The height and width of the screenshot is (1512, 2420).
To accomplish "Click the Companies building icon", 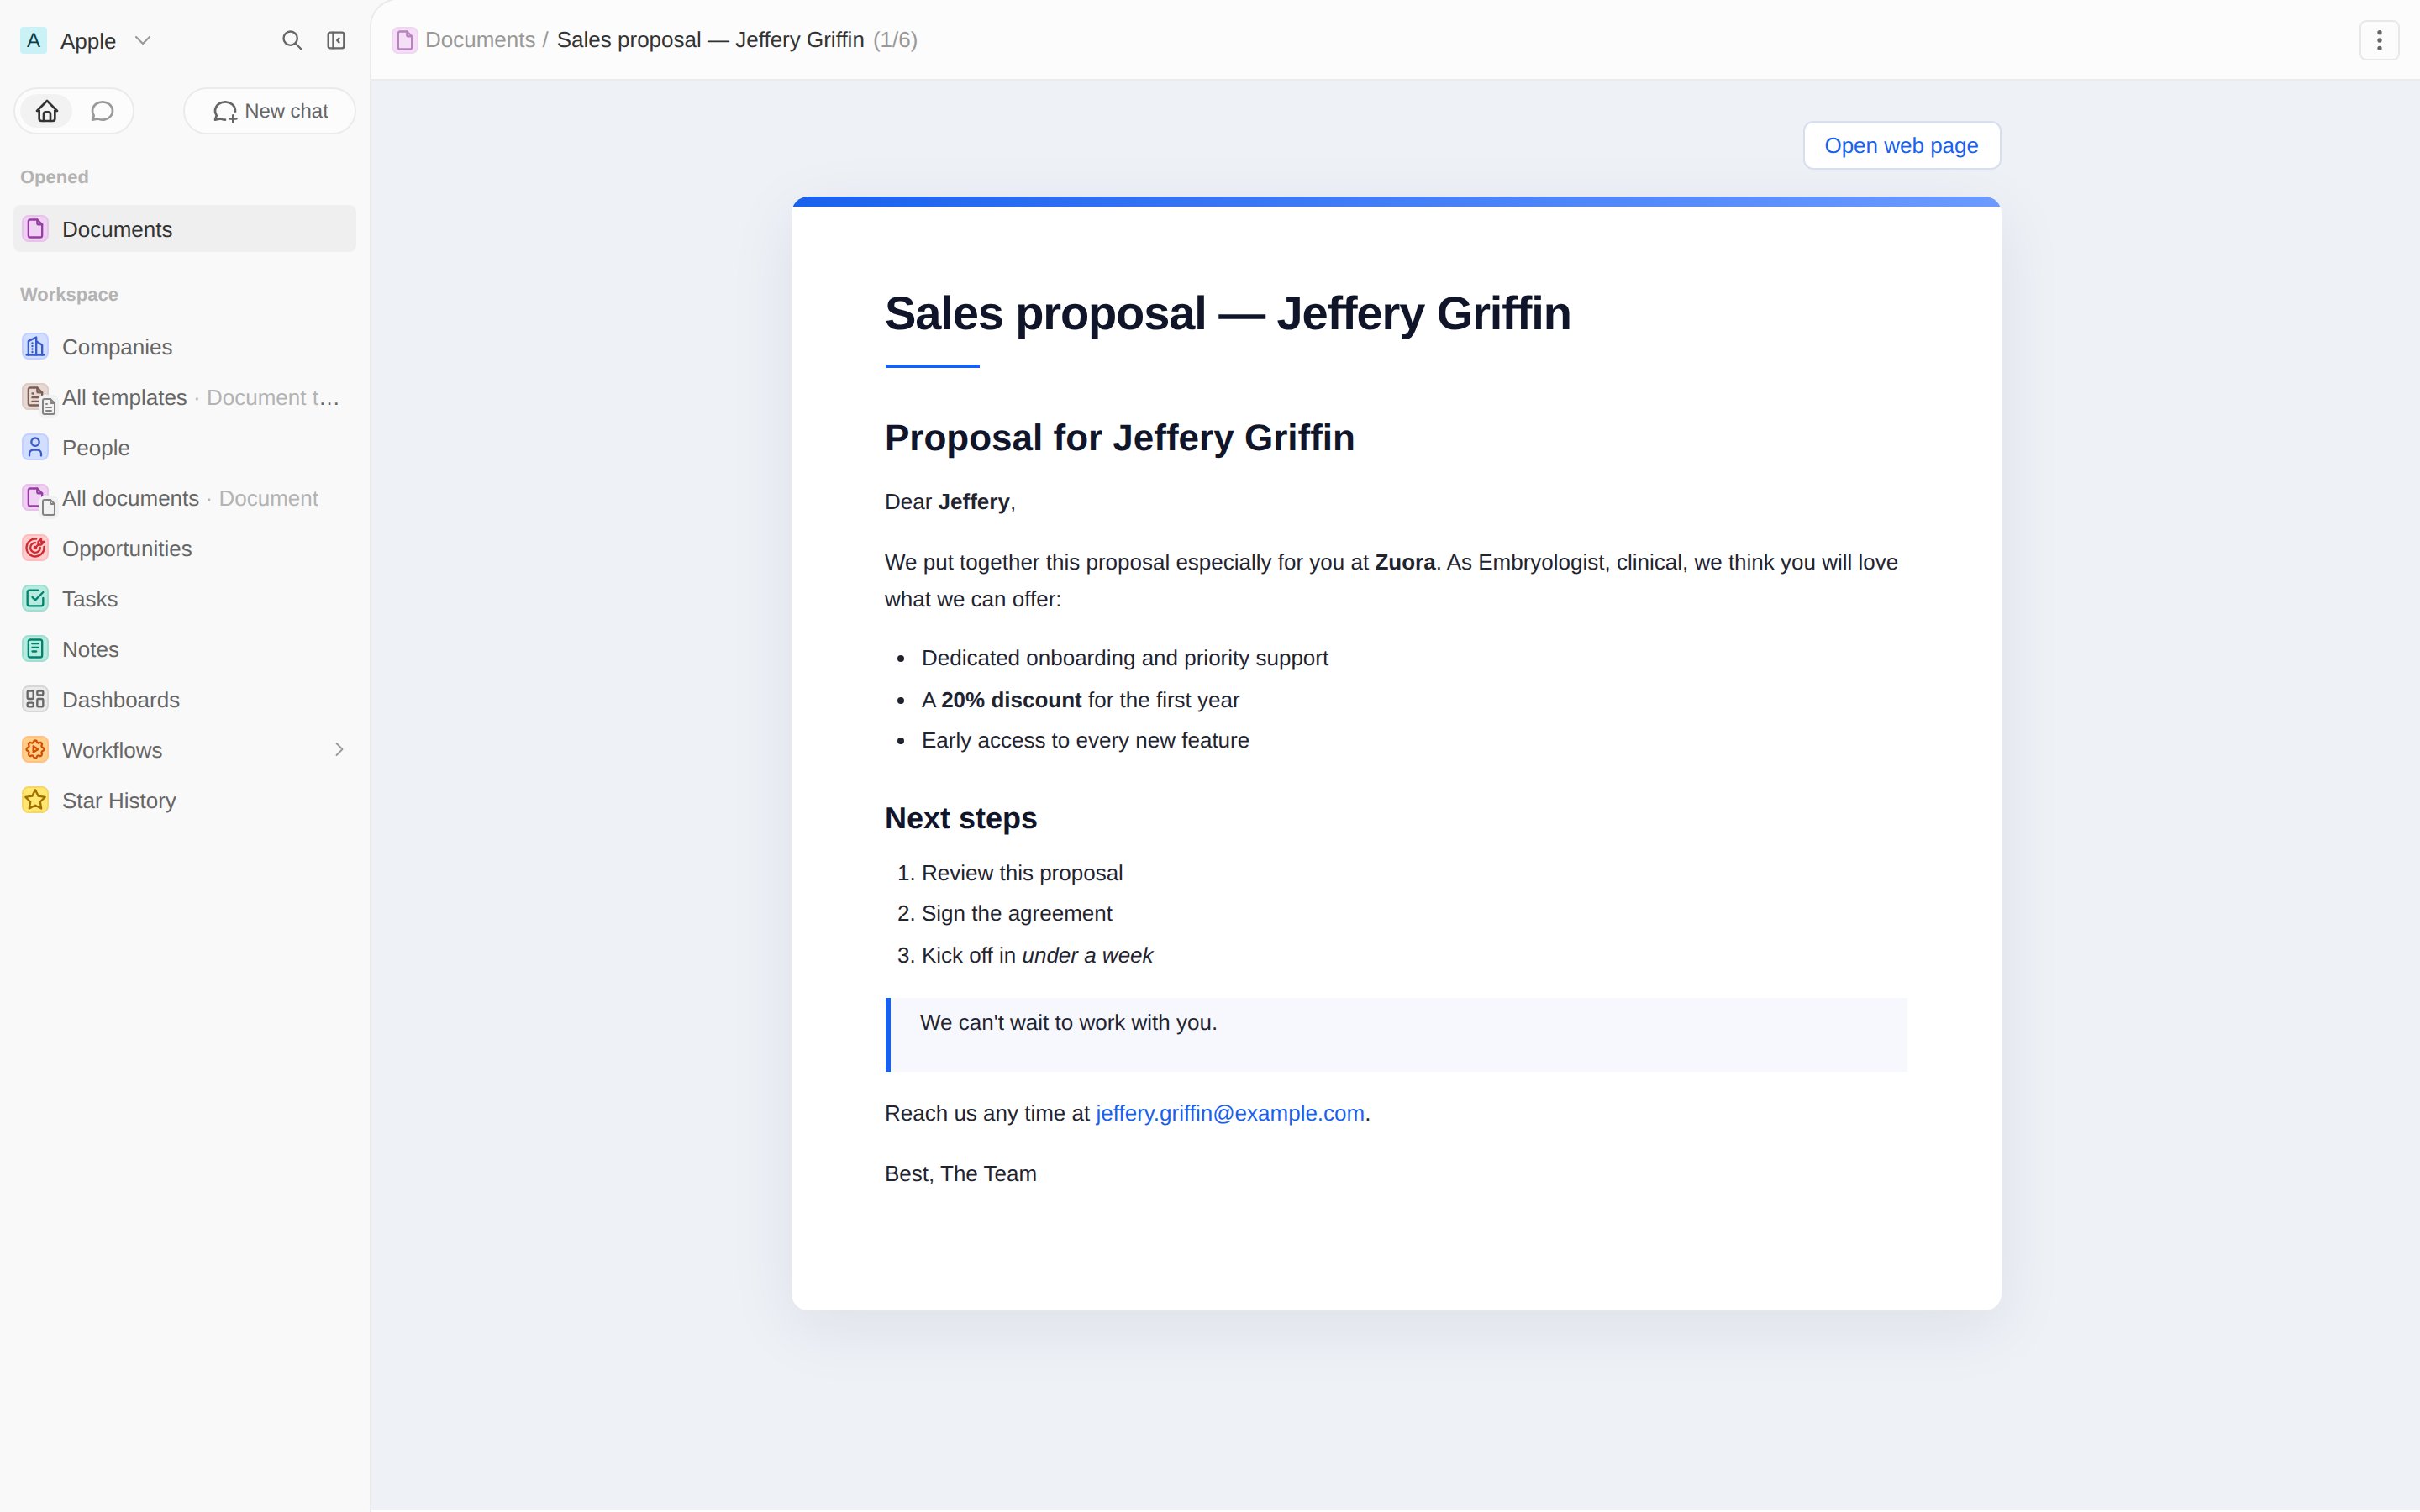I will pos(35,347).
